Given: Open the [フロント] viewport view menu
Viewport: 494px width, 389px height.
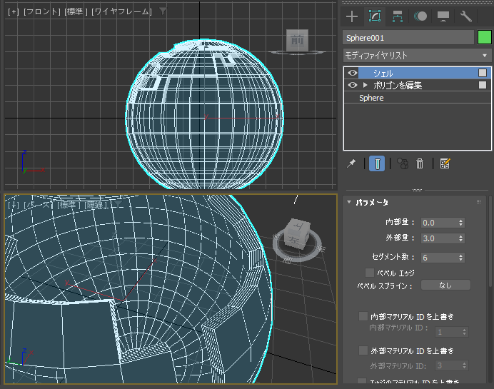Looking at the screenshot, I should (42, 11).
